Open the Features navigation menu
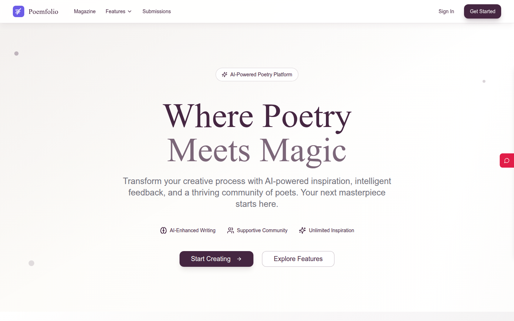514x321 pixels. [x=115, y=11]
